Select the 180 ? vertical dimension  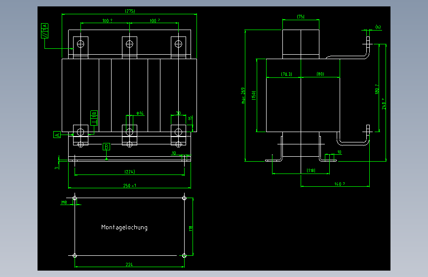(377, 89)
